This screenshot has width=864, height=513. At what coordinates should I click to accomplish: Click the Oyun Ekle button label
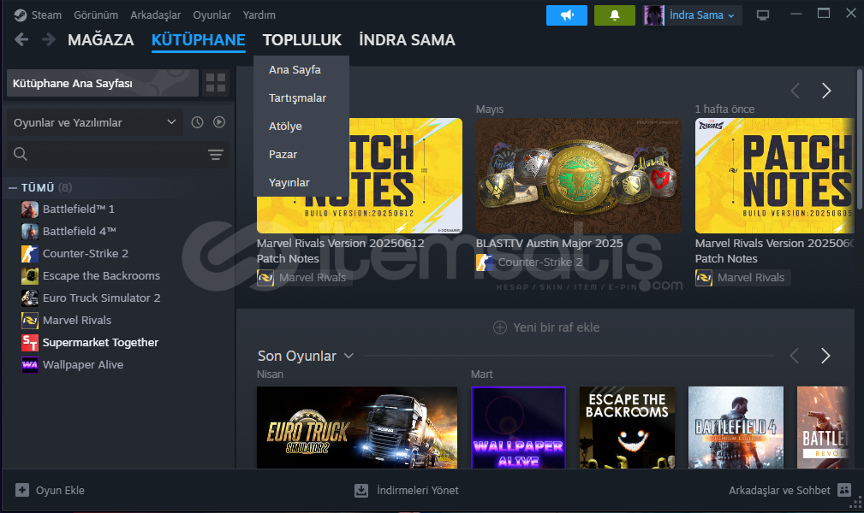click(x=60, y=491)
